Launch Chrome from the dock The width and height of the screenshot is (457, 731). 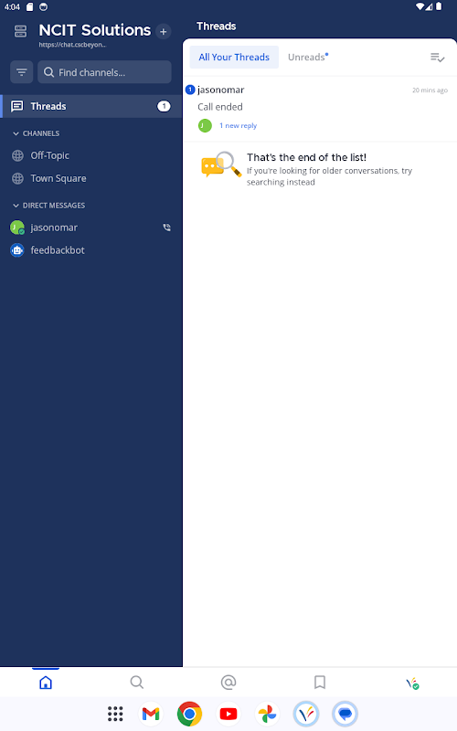[189, 714]
